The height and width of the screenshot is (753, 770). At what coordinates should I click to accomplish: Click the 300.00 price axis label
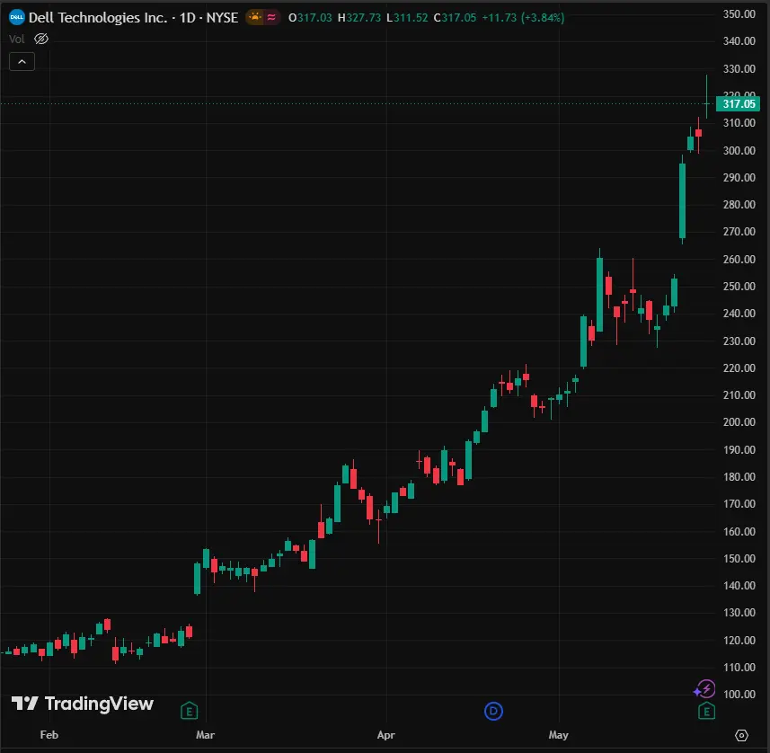pyautogui.click(x=739, y=150)
